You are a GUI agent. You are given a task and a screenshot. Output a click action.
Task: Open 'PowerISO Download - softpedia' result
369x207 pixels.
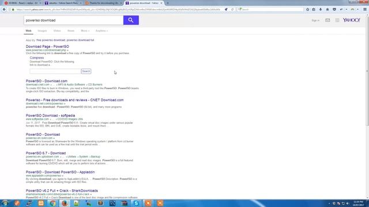(50, 116)
